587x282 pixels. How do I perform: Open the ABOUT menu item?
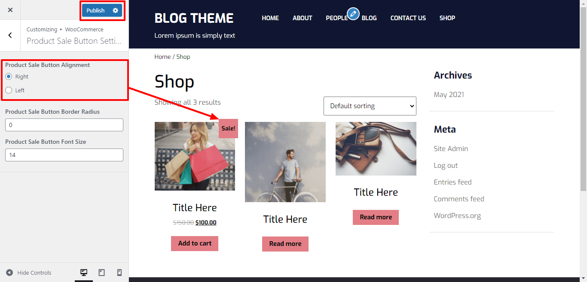pyautogui.click(x=303, y=18)
